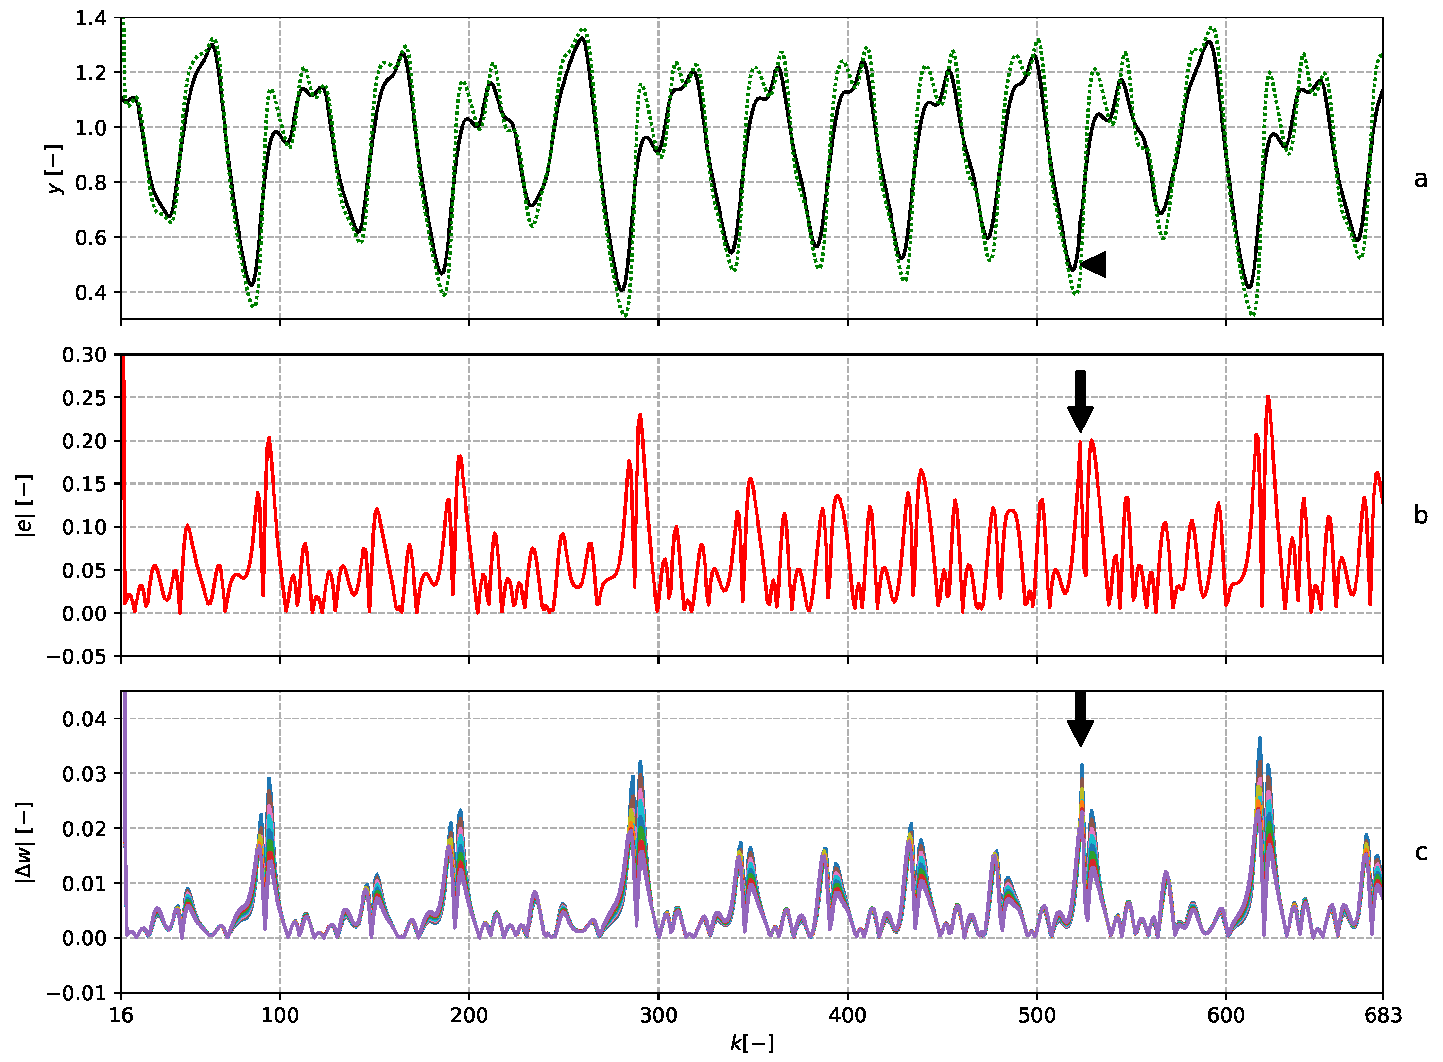
Task: Select the panel label letter c
Action: 1421,853
